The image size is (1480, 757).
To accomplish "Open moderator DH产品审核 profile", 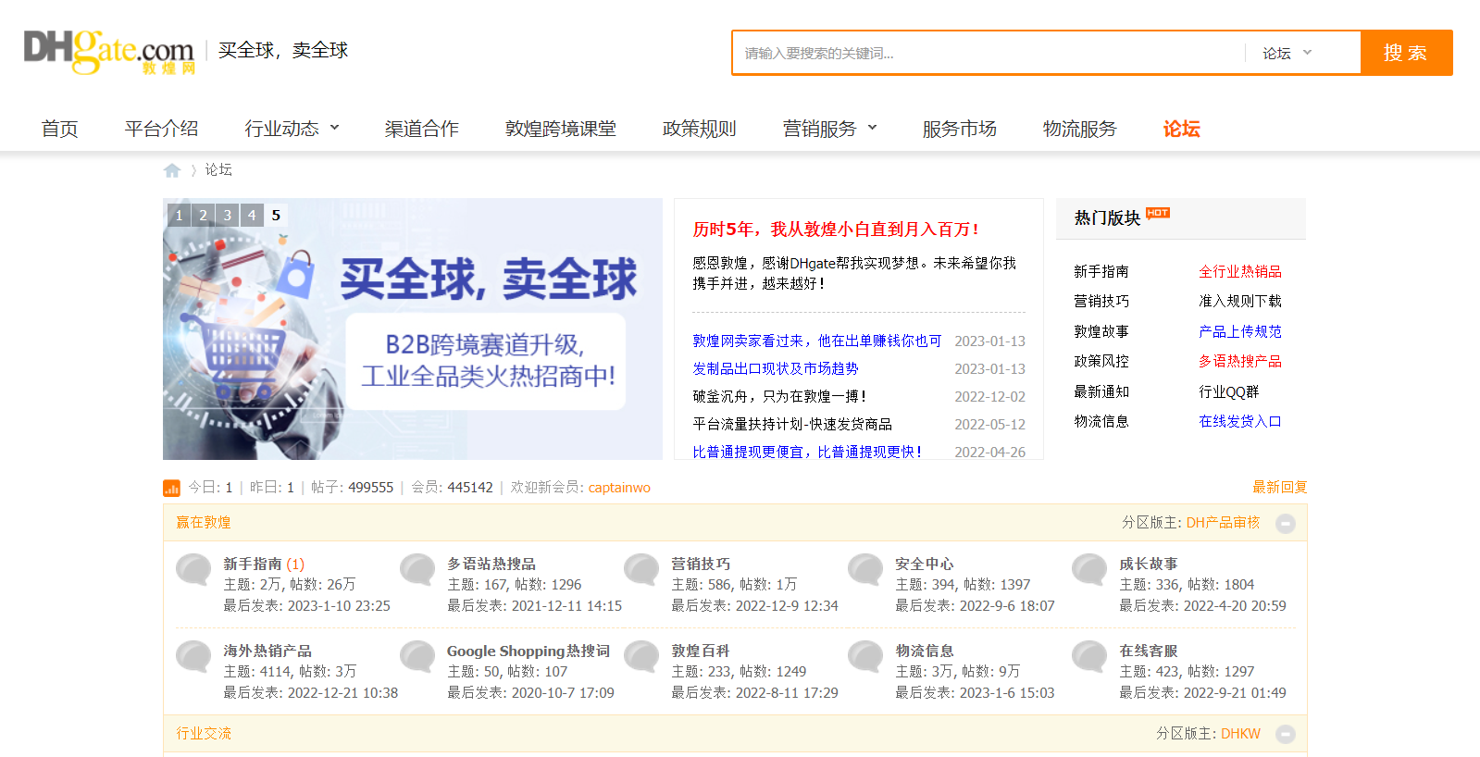I will [x=1223, y=522].
